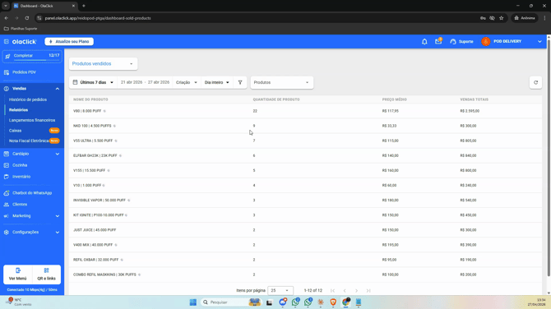Open the Completar 12/17 checklist
The height and width of the screenshot is (309, 551).
tap(32, 56)
